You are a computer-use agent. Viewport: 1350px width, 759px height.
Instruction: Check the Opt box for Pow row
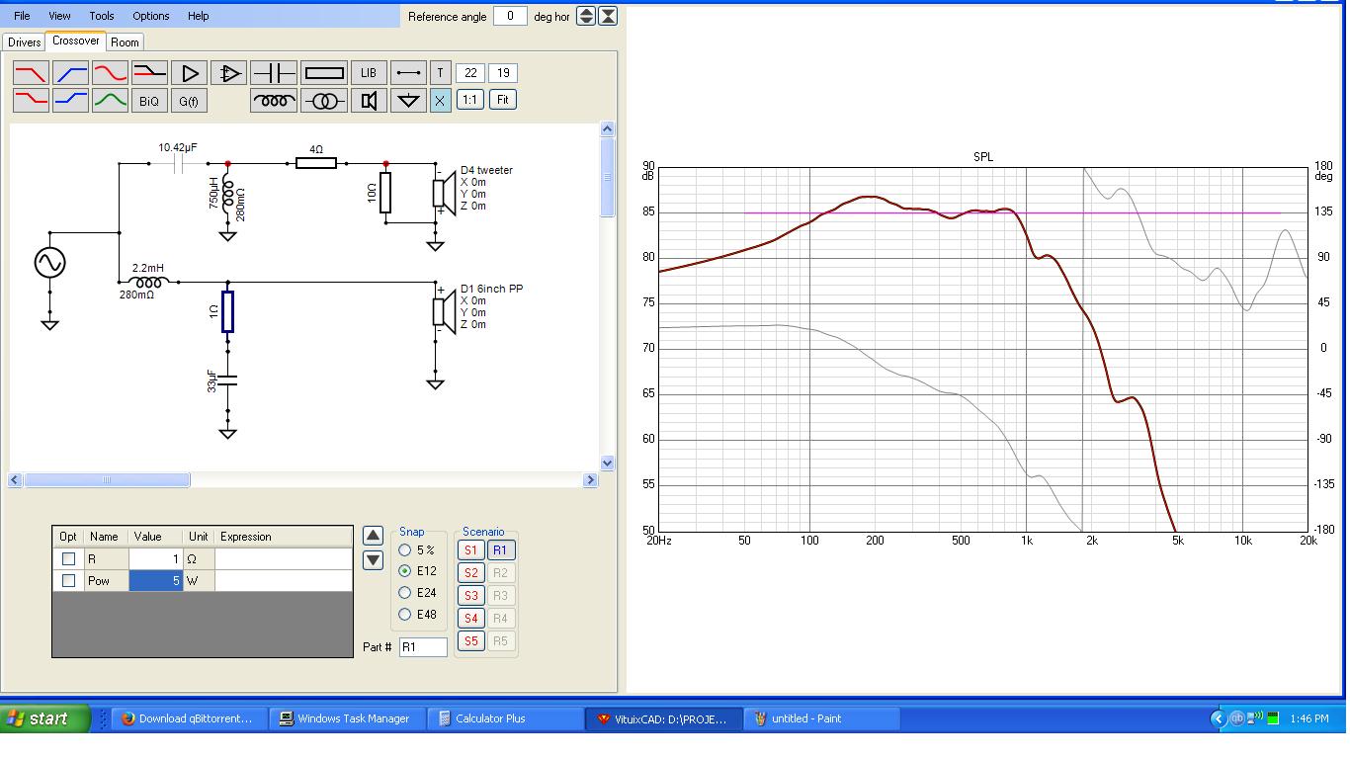tap(68, 580)
